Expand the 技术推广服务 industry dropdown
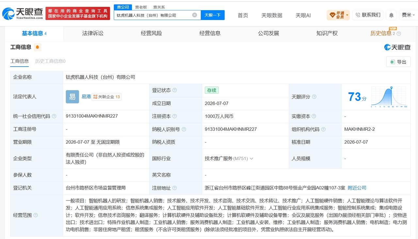The image size is (418, 239). [x=251, y=159]
